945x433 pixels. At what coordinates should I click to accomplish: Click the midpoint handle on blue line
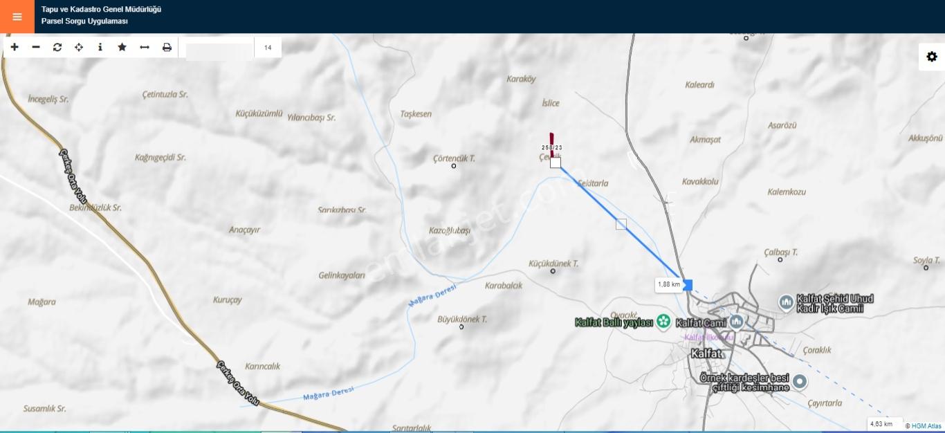(x=621, y=224)
